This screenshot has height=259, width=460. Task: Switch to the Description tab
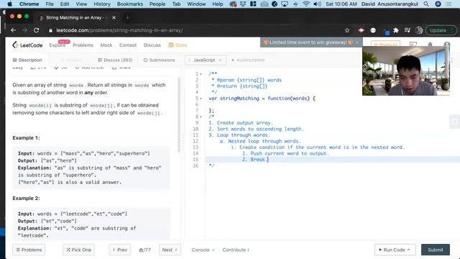pos(27,60)
